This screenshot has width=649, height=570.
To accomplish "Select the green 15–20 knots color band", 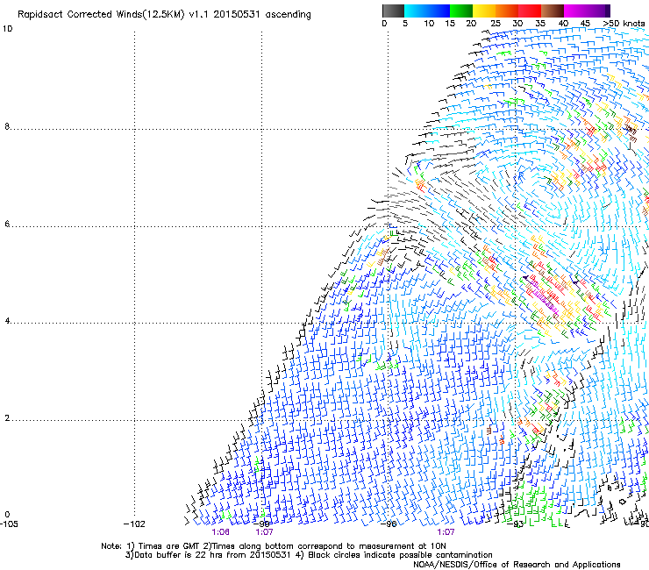I will tap(461, 11).
